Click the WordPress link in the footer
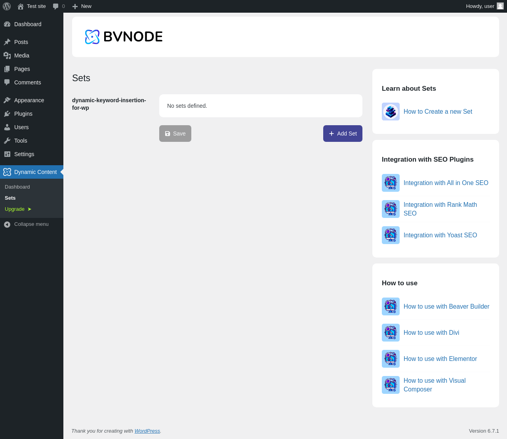 [147, 431]
